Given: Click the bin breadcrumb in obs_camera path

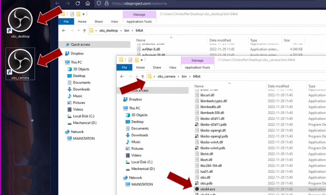Looking at the screenshot, I should pyautogui.click(x=184, y=76).
